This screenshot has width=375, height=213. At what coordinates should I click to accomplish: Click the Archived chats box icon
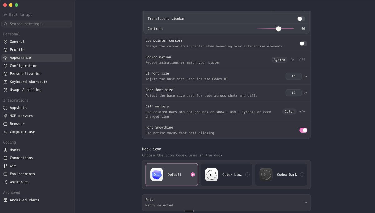coord(5,200)
